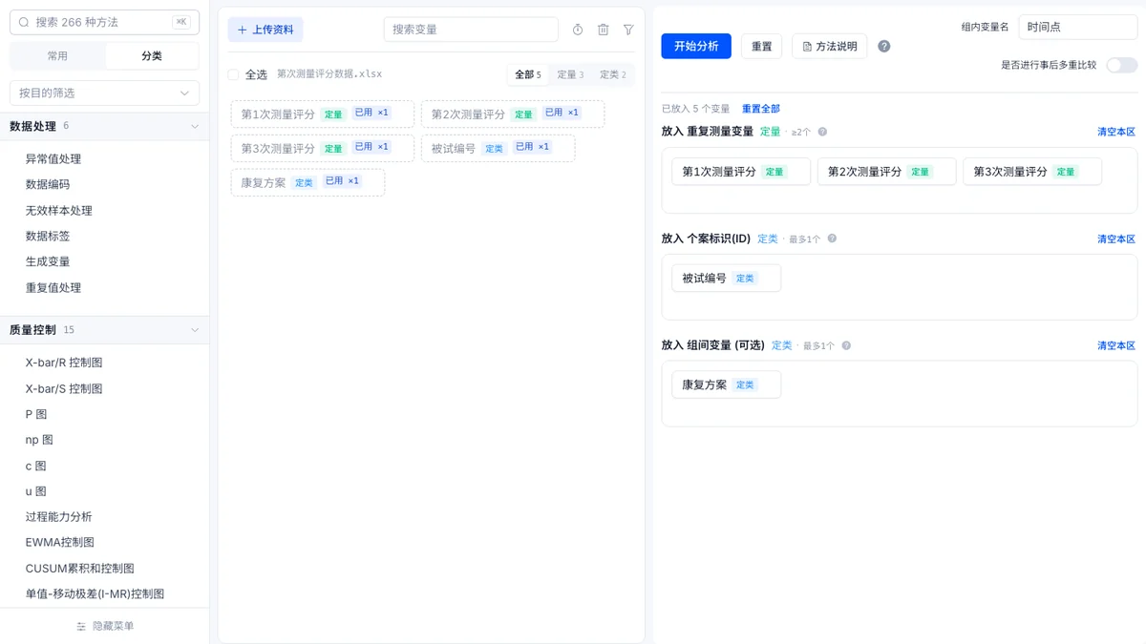Select 单值-移动极差(I-MR)控制图 method
The width and height of the screenshot is (1146, 644).
point(95,593)
